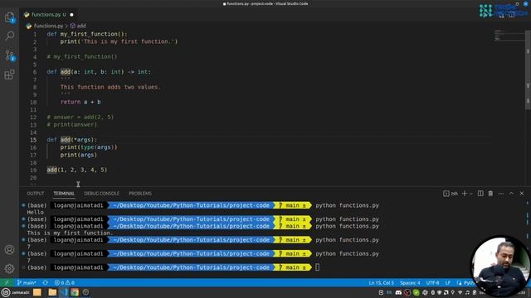Switch to the TERMINAL panel tab

coord(64,193)
